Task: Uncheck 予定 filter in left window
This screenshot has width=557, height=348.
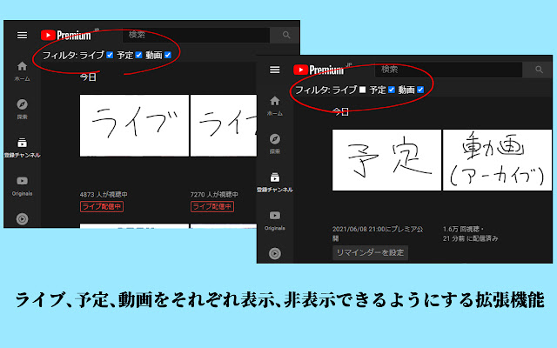Action: (139, 55)
